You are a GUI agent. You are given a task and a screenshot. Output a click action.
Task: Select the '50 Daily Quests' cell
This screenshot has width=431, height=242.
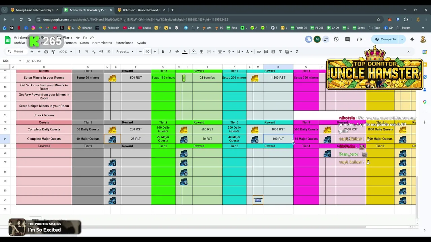(88, 129)
